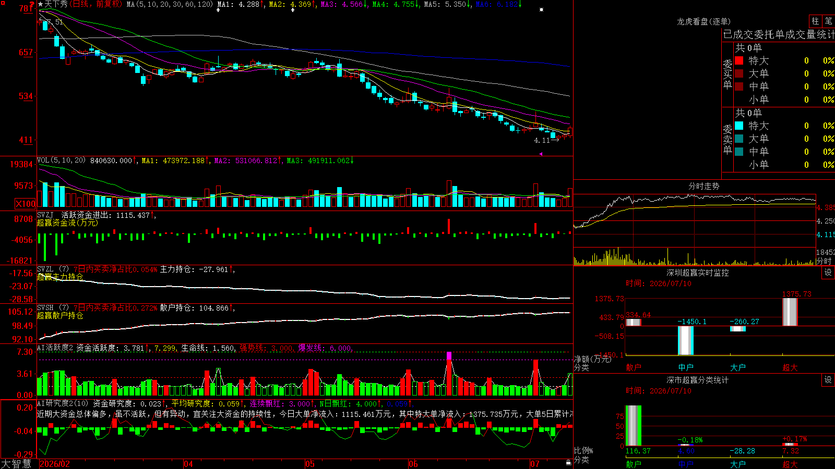Toggle the 笔 tick display mode

[x=828, y=21]
